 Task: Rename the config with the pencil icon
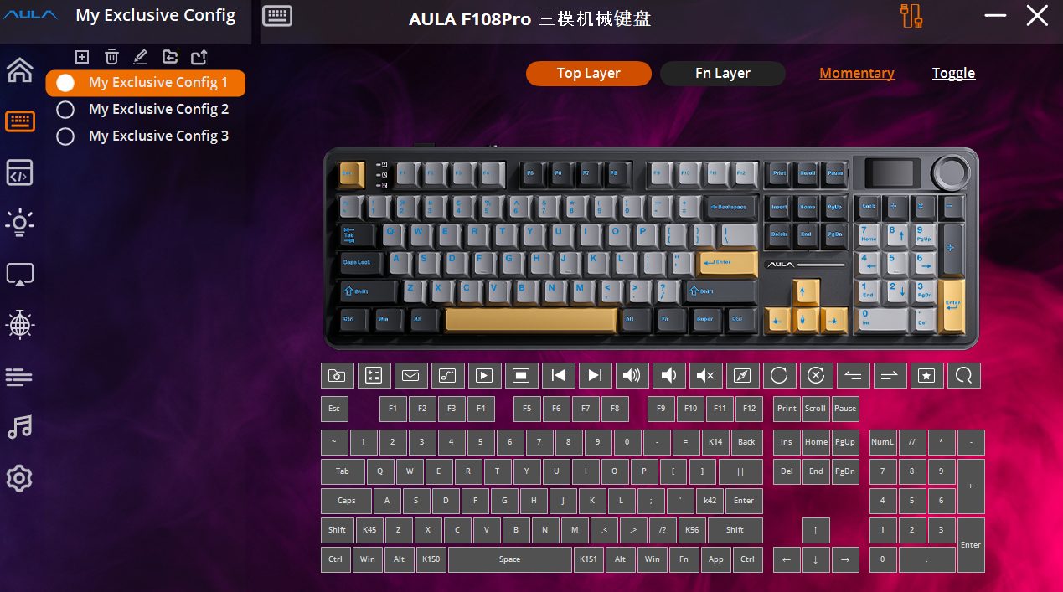140,57
